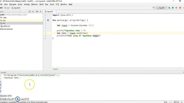184x103 pixels.
Task: Collapse all in Project panel
Action: [33, 11]
